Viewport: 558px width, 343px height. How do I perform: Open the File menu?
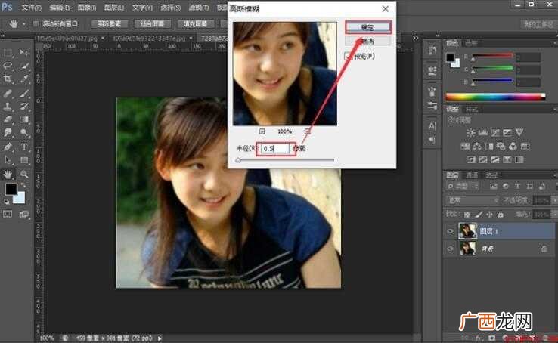[x=32, y=7]
